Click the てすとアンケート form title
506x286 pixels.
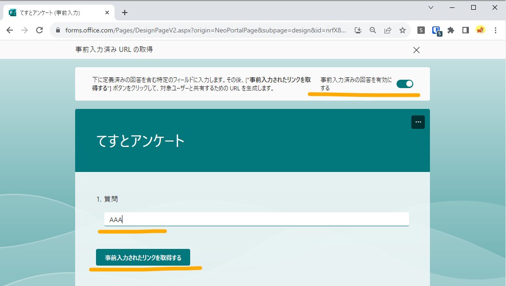141,141
